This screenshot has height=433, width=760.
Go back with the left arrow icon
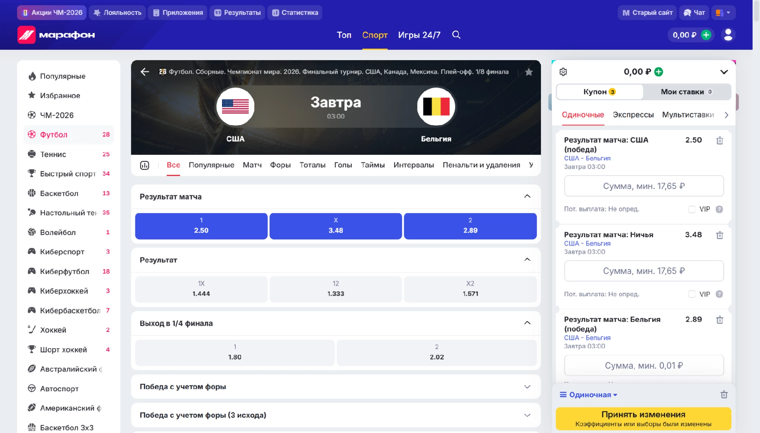145,72
